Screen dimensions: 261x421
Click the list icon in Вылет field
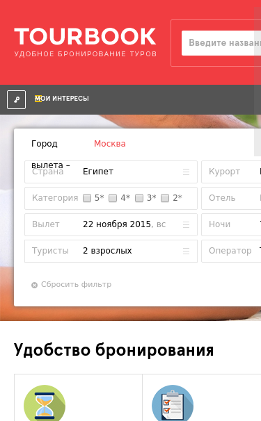click(187, 224)
